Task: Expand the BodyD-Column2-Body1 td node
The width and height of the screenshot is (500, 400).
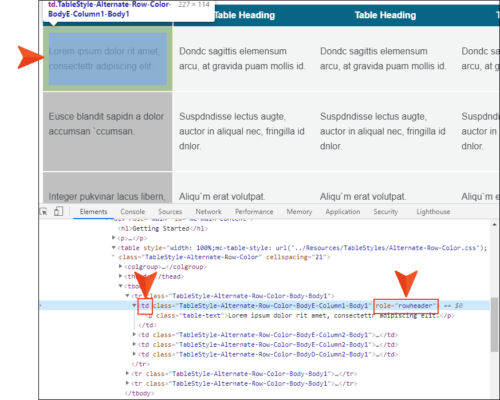Action: click(x=135, y=354)
